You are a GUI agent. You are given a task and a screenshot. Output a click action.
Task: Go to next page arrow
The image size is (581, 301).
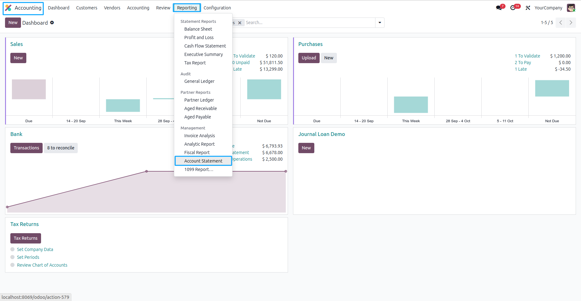coord(571,23)
